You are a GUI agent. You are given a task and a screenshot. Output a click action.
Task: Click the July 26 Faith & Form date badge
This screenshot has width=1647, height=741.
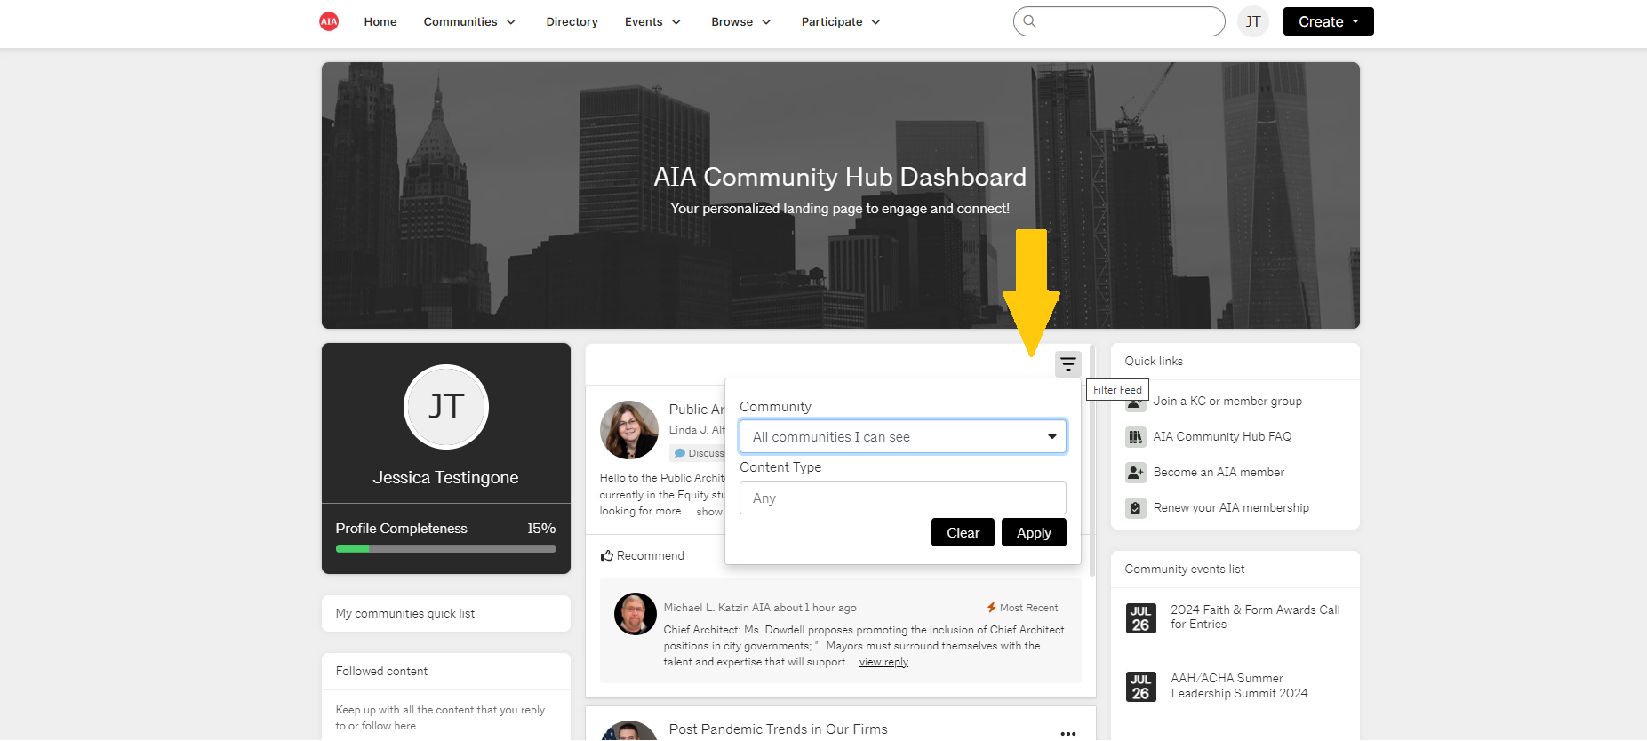(1140, 618)
